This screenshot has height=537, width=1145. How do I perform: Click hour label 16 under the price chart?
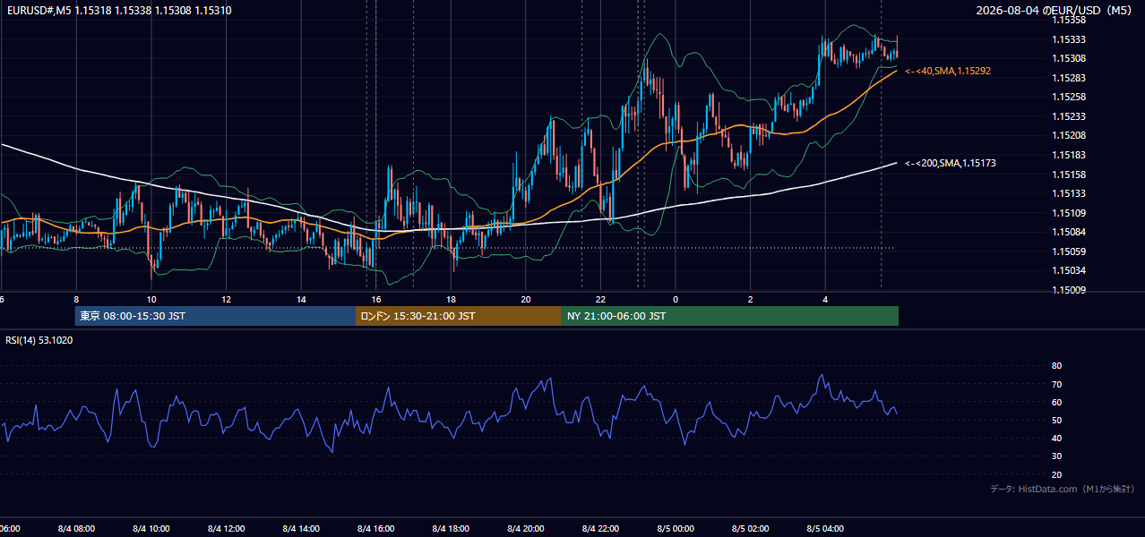(x=376, y=299)
